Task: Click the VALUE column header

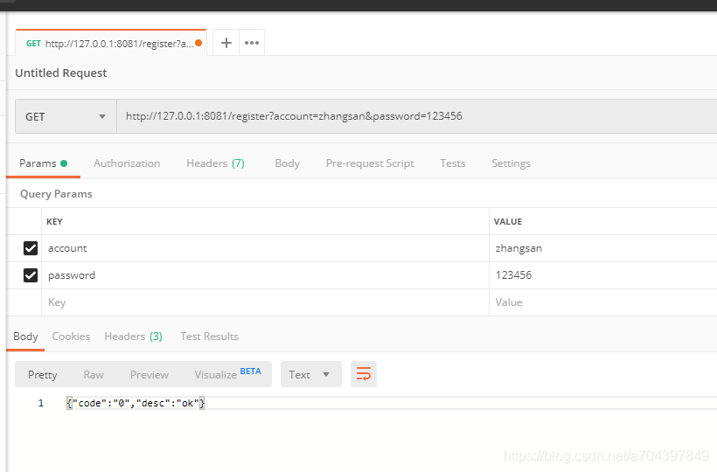Action: pos(507,222)
